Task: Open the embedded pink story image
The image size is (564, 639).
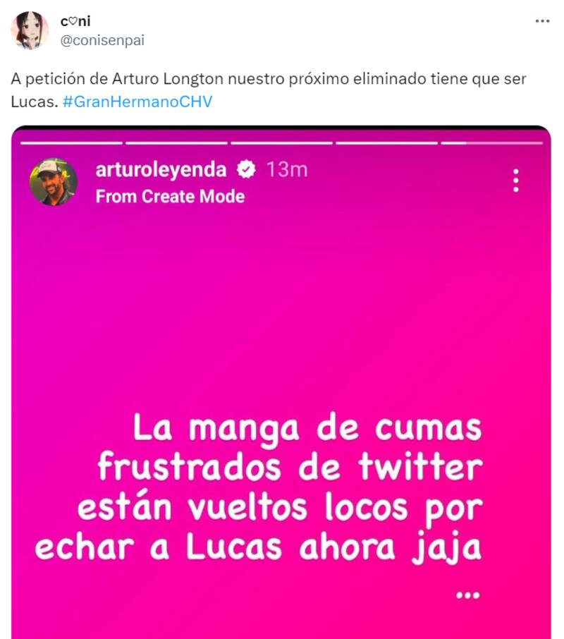Action: (x=281, y=382)
